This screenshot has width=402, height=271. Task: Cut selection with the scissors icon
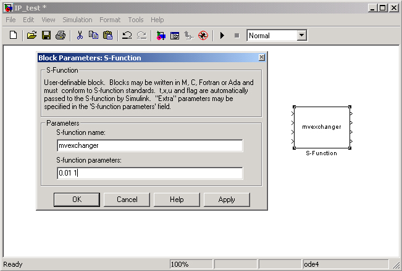(80, 36)
